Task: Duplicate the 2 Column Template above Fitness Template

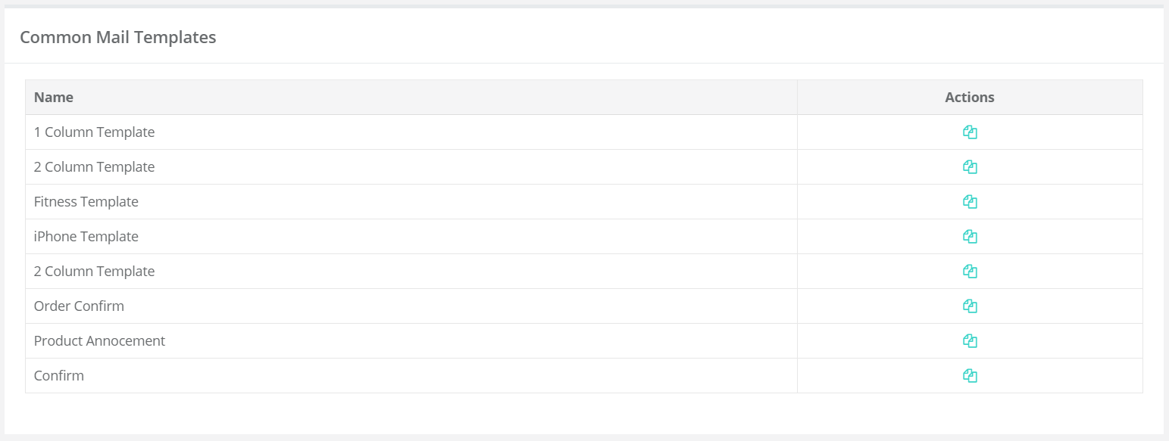Action: click(970, 167)
